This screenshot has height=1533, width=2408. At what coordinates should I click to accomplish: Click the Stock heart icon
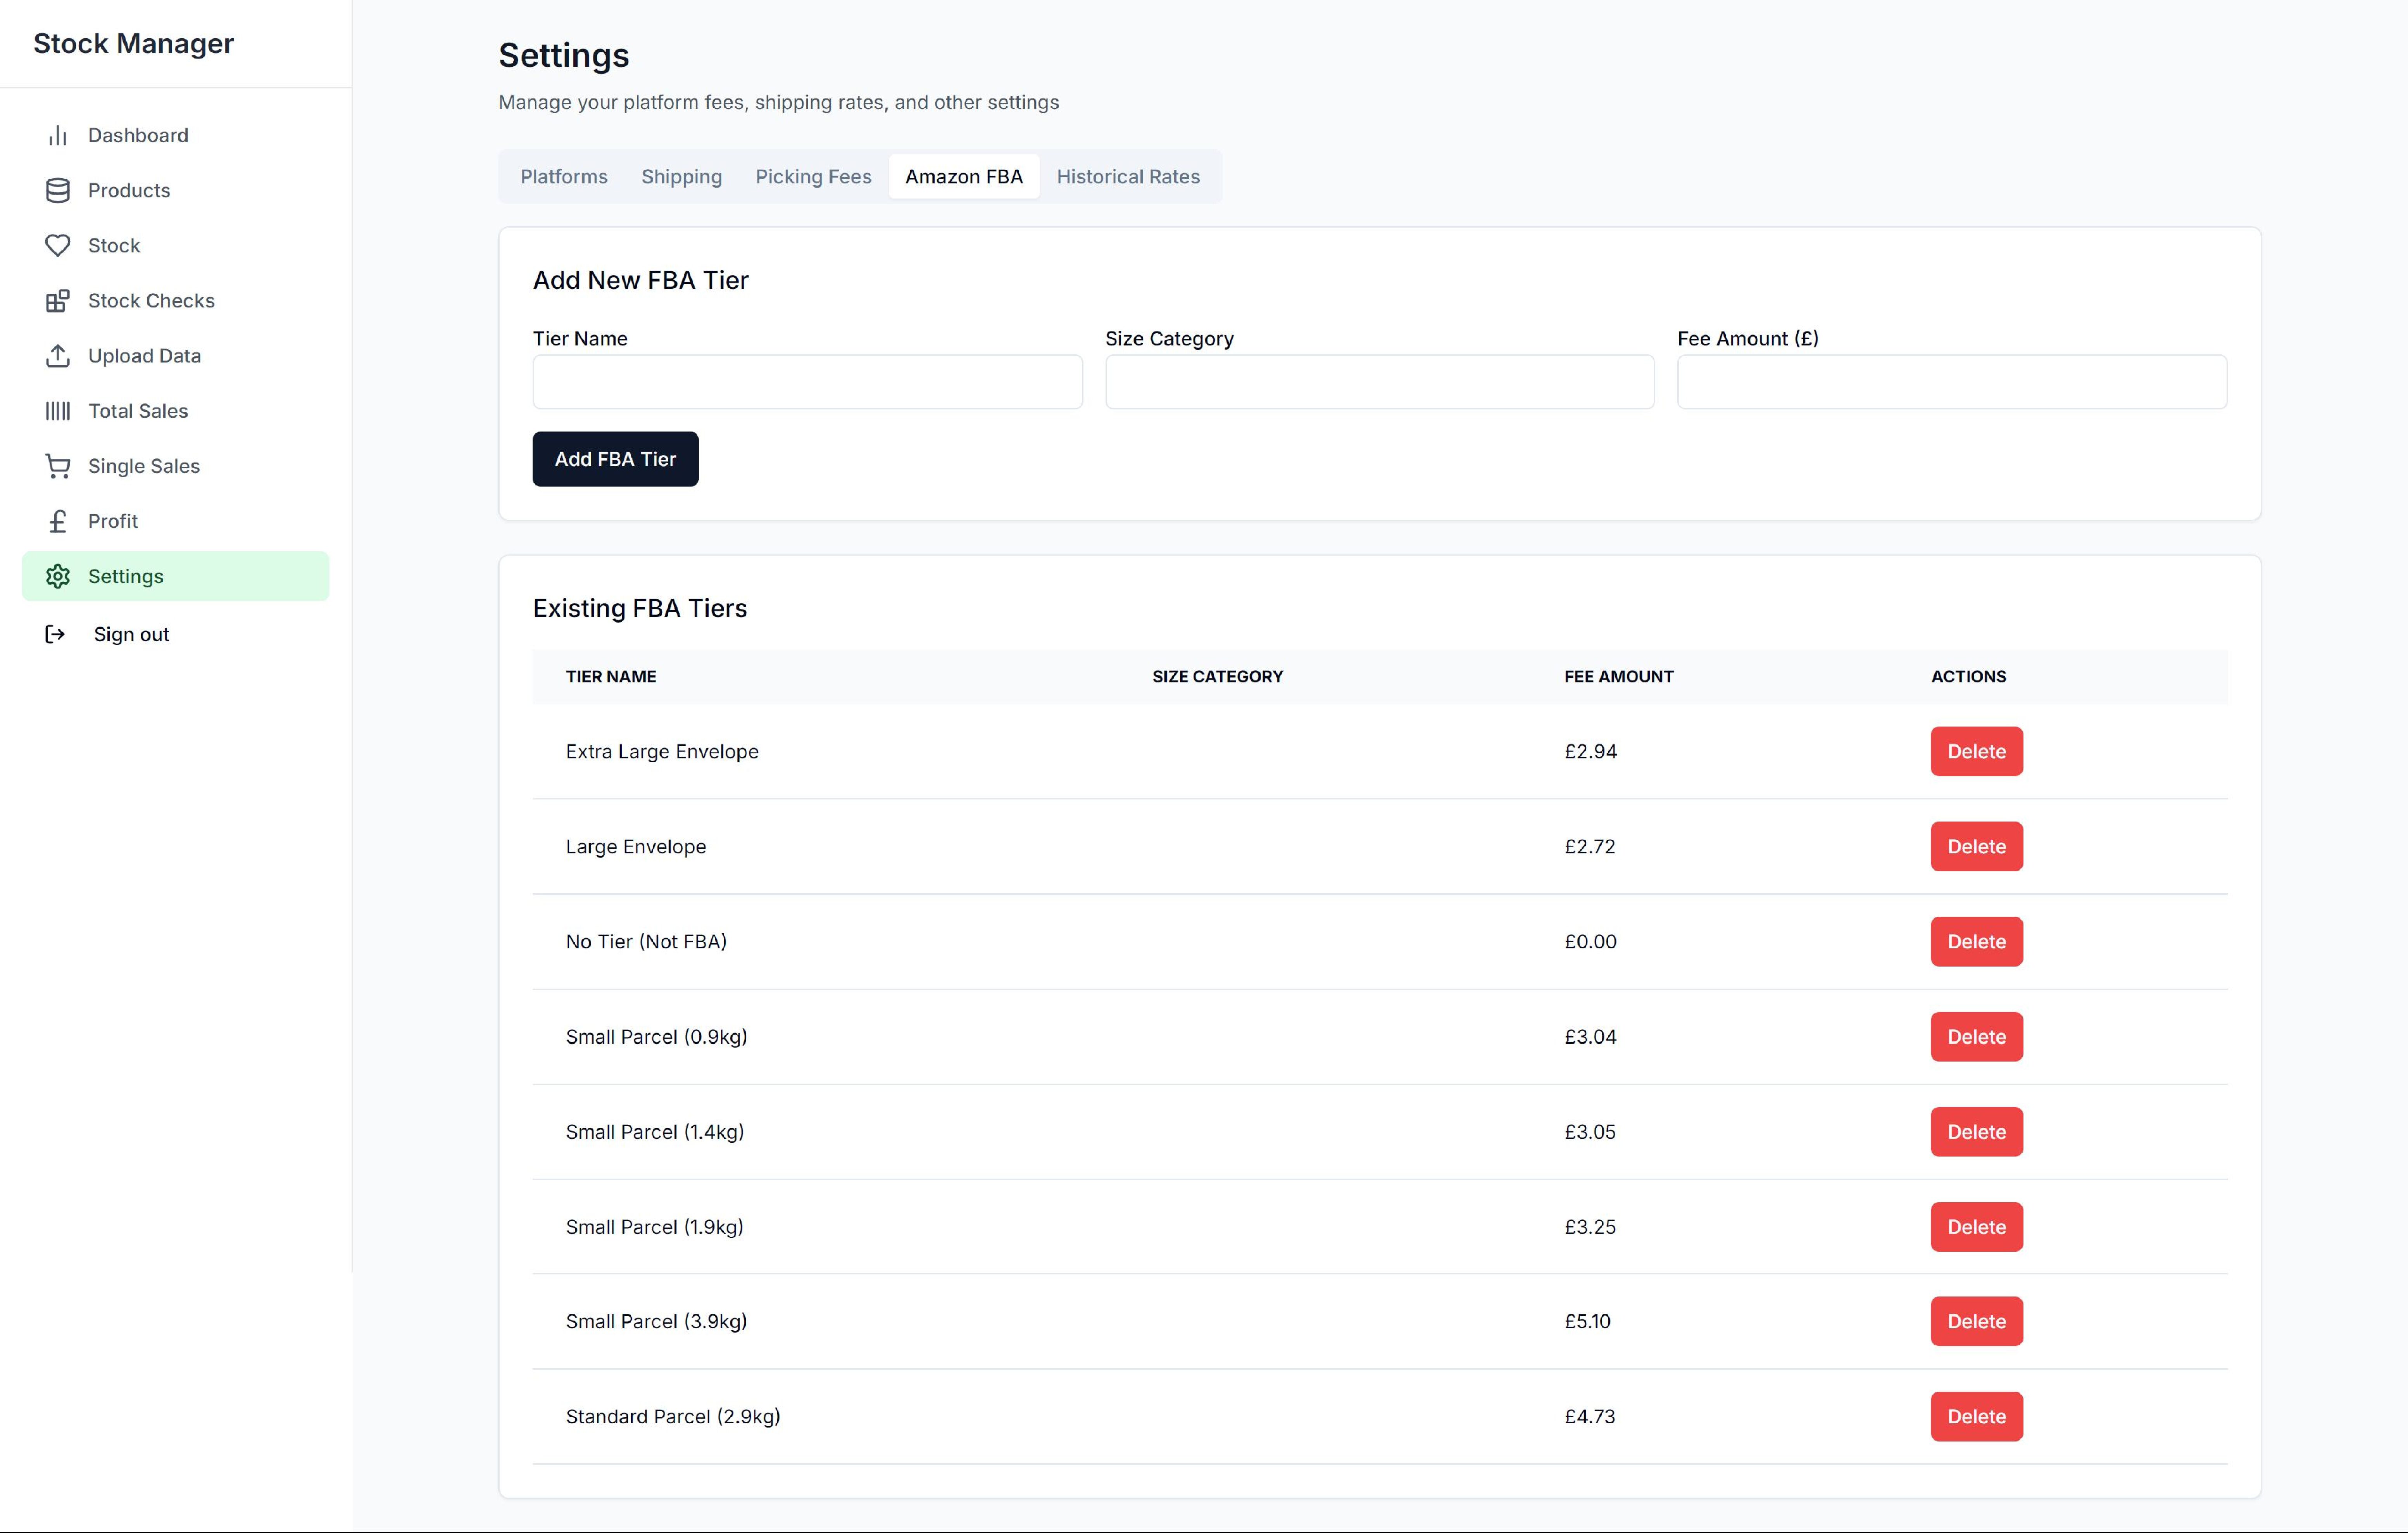58,245
